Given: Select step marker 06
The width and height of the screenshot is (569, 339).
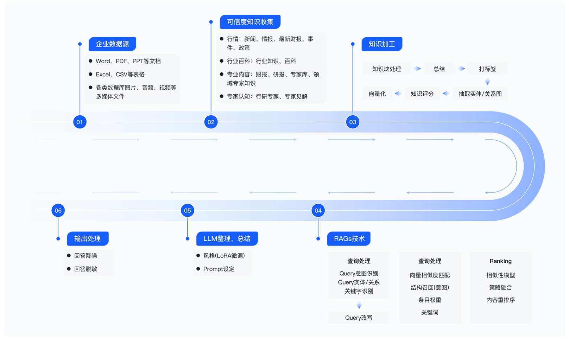Looking at the screenshot, I should pos(58,211).
